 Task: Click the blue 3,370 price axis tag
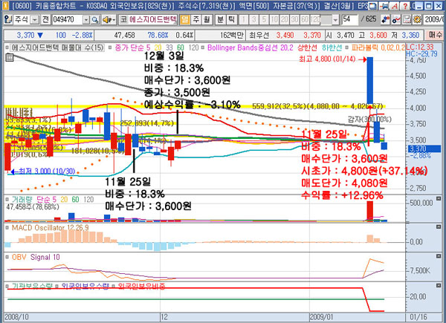point(424,149)
